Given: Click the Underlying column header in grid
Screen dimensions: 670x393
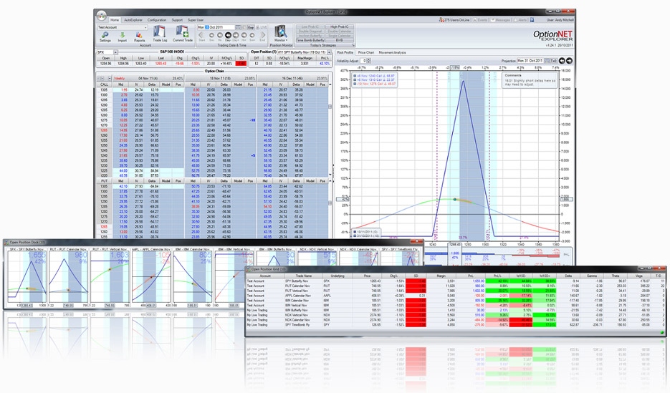Looking at the screenshot, I should (338, 276).
